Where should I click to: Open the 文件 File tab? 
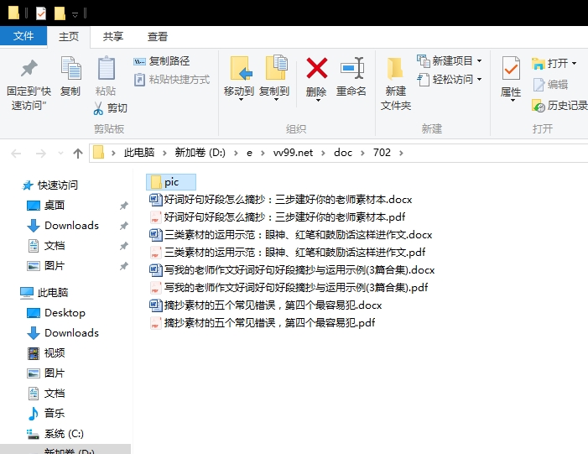(23, 36)
